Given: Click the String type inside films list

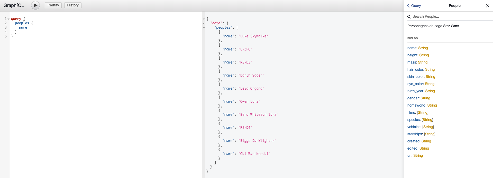Looking at the screenshot, I should [x=423, y=112].
